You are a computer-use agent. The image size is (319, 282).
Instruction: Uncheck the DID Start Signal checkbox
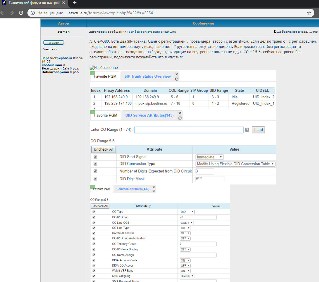95,157
